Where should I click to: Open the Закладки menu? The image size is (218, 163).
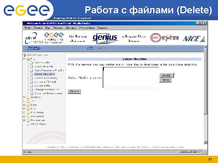coord(71,28)
